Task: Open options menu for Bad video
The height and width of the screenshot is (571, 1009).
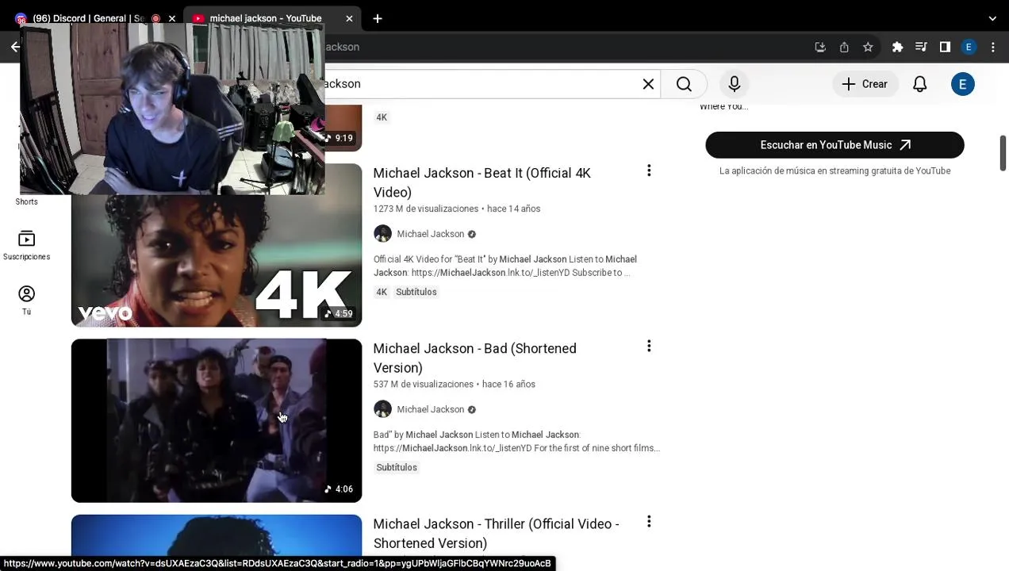Action: click(x=649, y=346)
